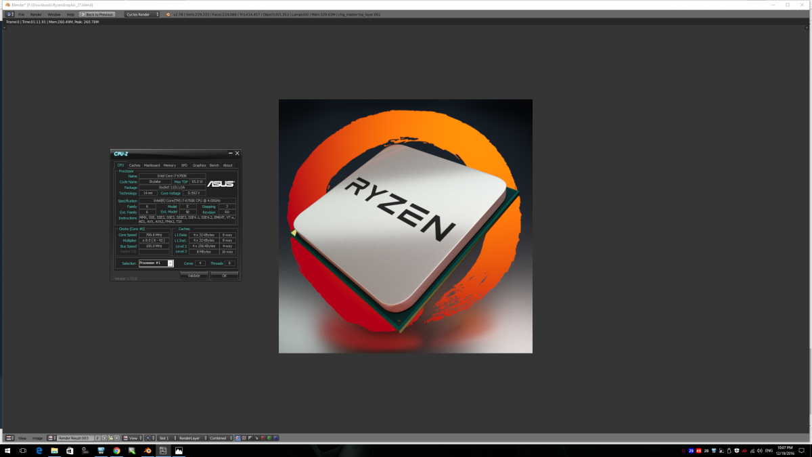Switch to the SPD tab in CPU-Z

point(184,165)
